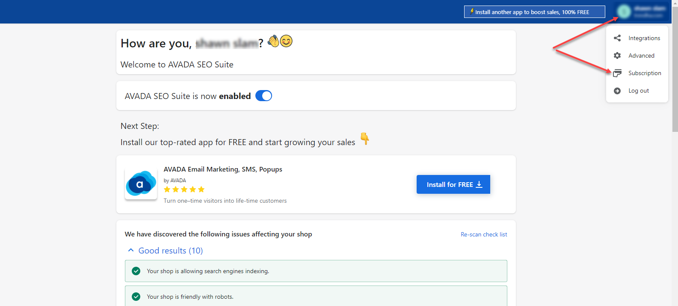
Task: Click the lightning bolt icon in header banner
Action: pos(471,12)
